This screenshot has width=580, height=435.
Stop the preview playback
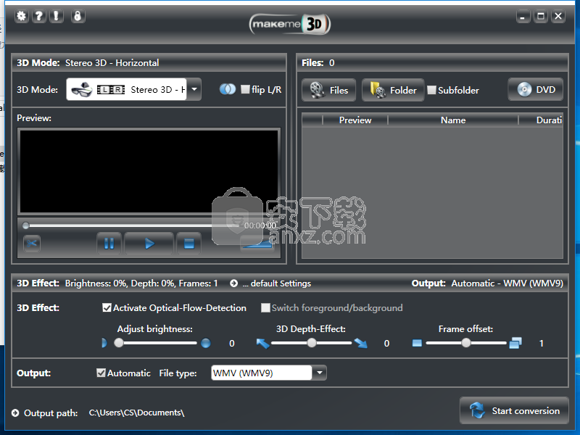coord(189,244)
